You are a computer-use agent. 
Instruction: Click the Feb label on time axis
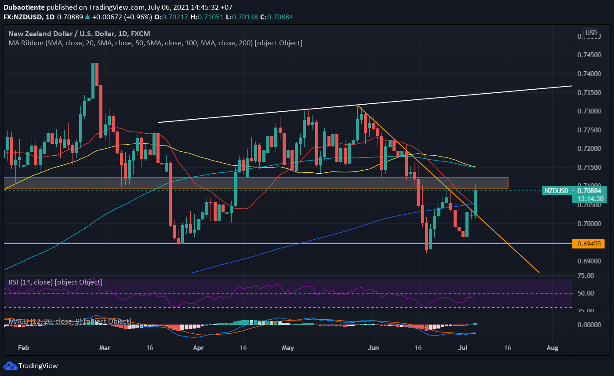(23, 348)
